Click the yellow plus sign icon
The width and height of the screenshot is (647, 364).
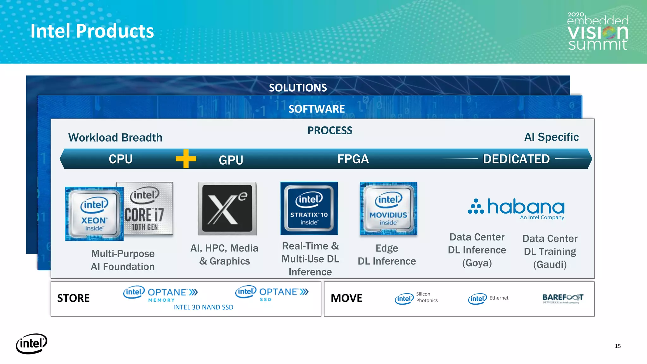[x=186, y=159]
